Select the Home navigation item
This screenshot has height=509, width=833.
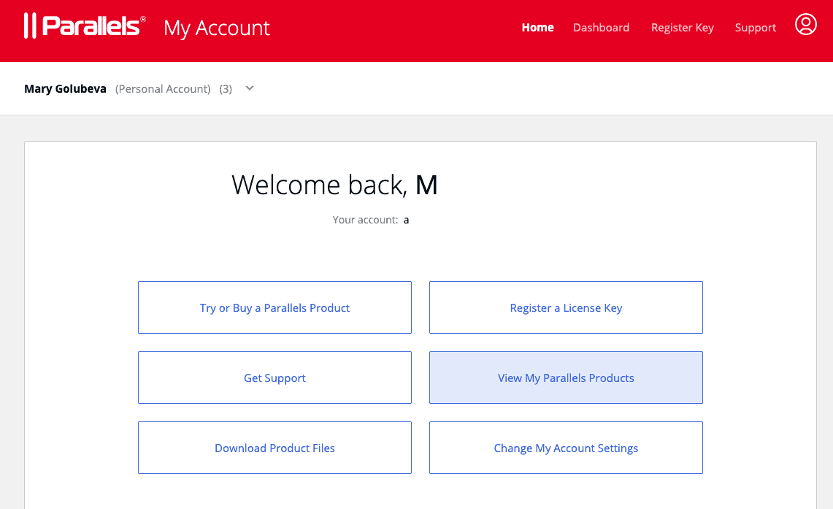click(537, 27)
